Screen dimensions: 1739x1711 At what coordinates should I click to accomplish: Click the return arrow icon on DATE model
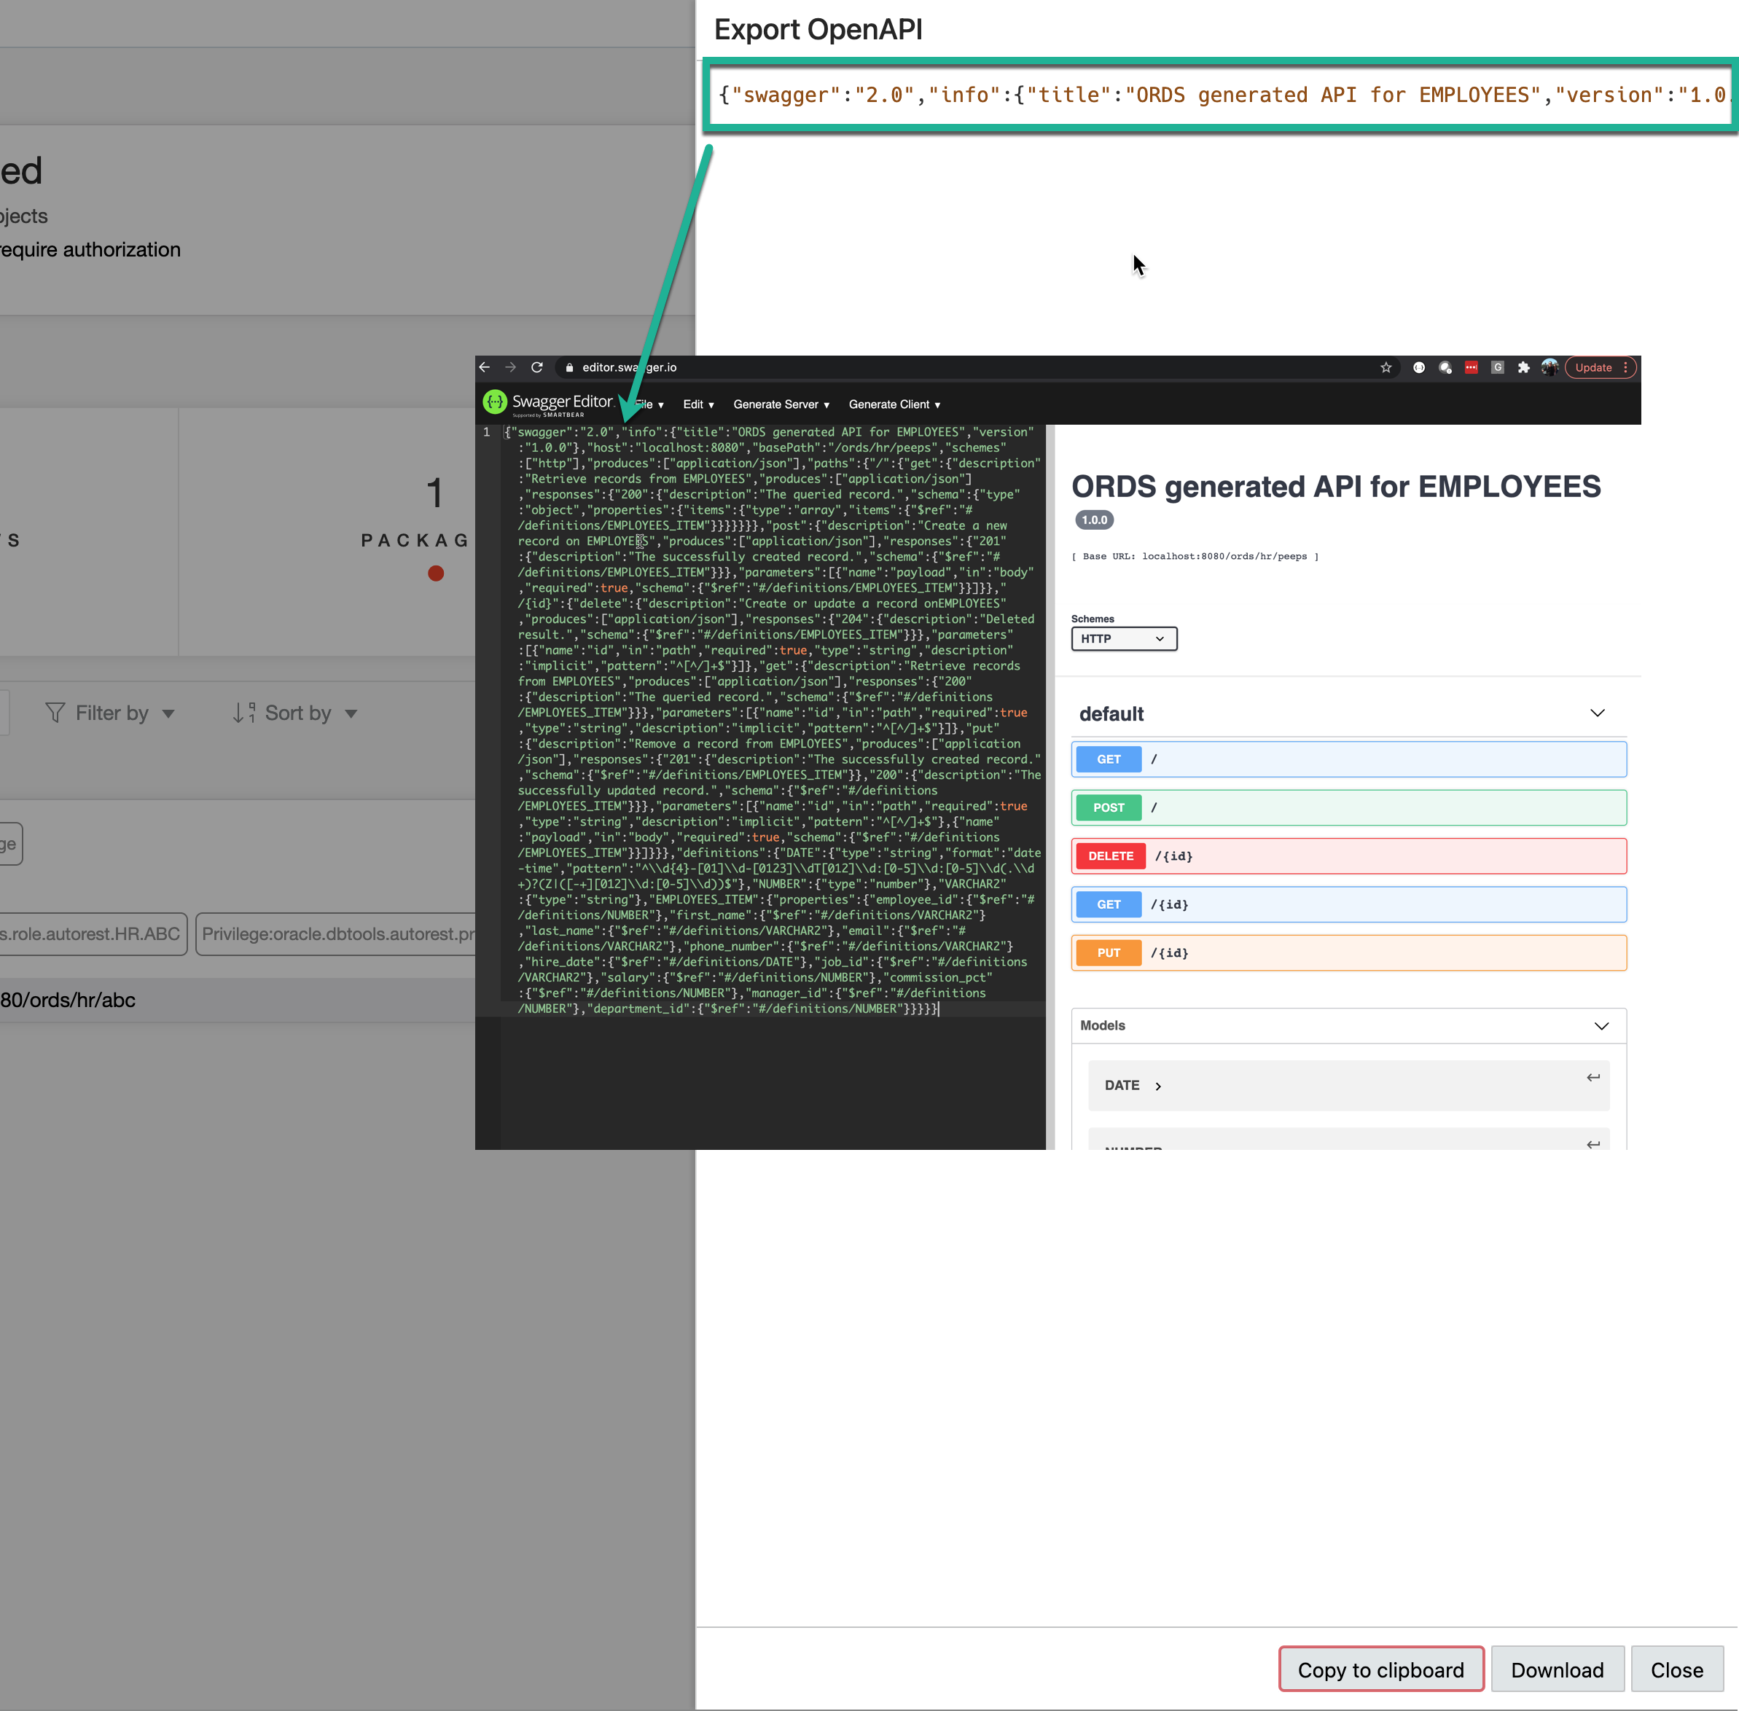(x=1593, y=1078)
